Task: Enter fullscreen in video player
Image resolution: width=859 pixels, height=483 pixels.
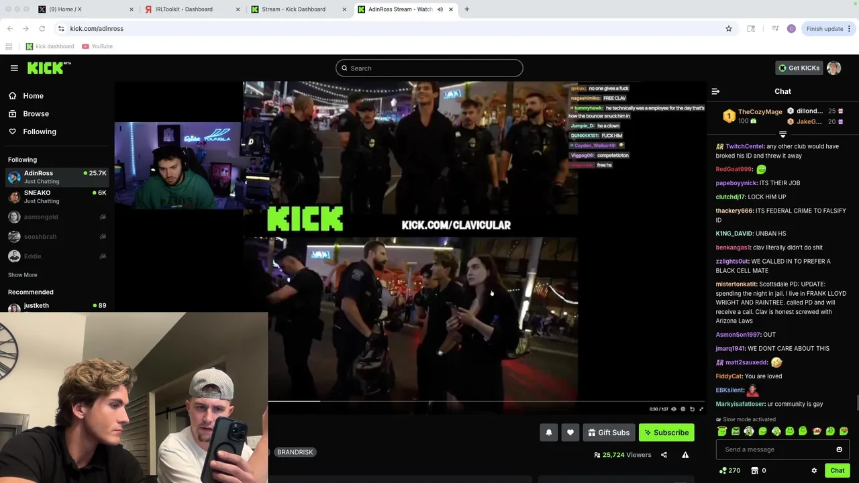Action: [x=701, y=409]
